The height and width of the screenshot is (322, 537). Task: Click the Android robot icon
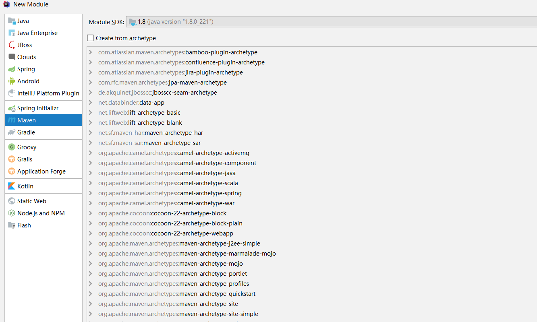(12, 81)
